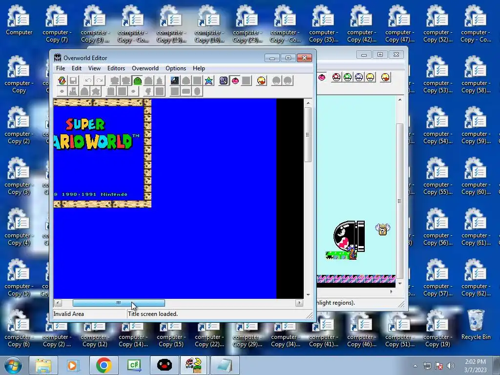Image resolution: width=500 pixels, height=375 pixels.
Task: Select the "computer - Copy (7)" desktop shortcut
Action: (x=57, y=24)
